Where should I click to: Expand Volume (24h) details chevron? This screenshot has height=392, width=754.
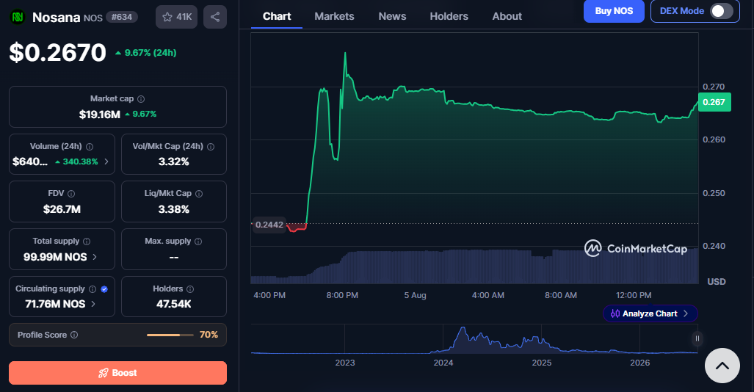pyautogui.click(x=106, y=161)
